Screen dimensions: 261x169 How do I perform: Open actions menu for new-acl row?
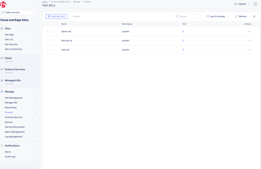(250, 50)
